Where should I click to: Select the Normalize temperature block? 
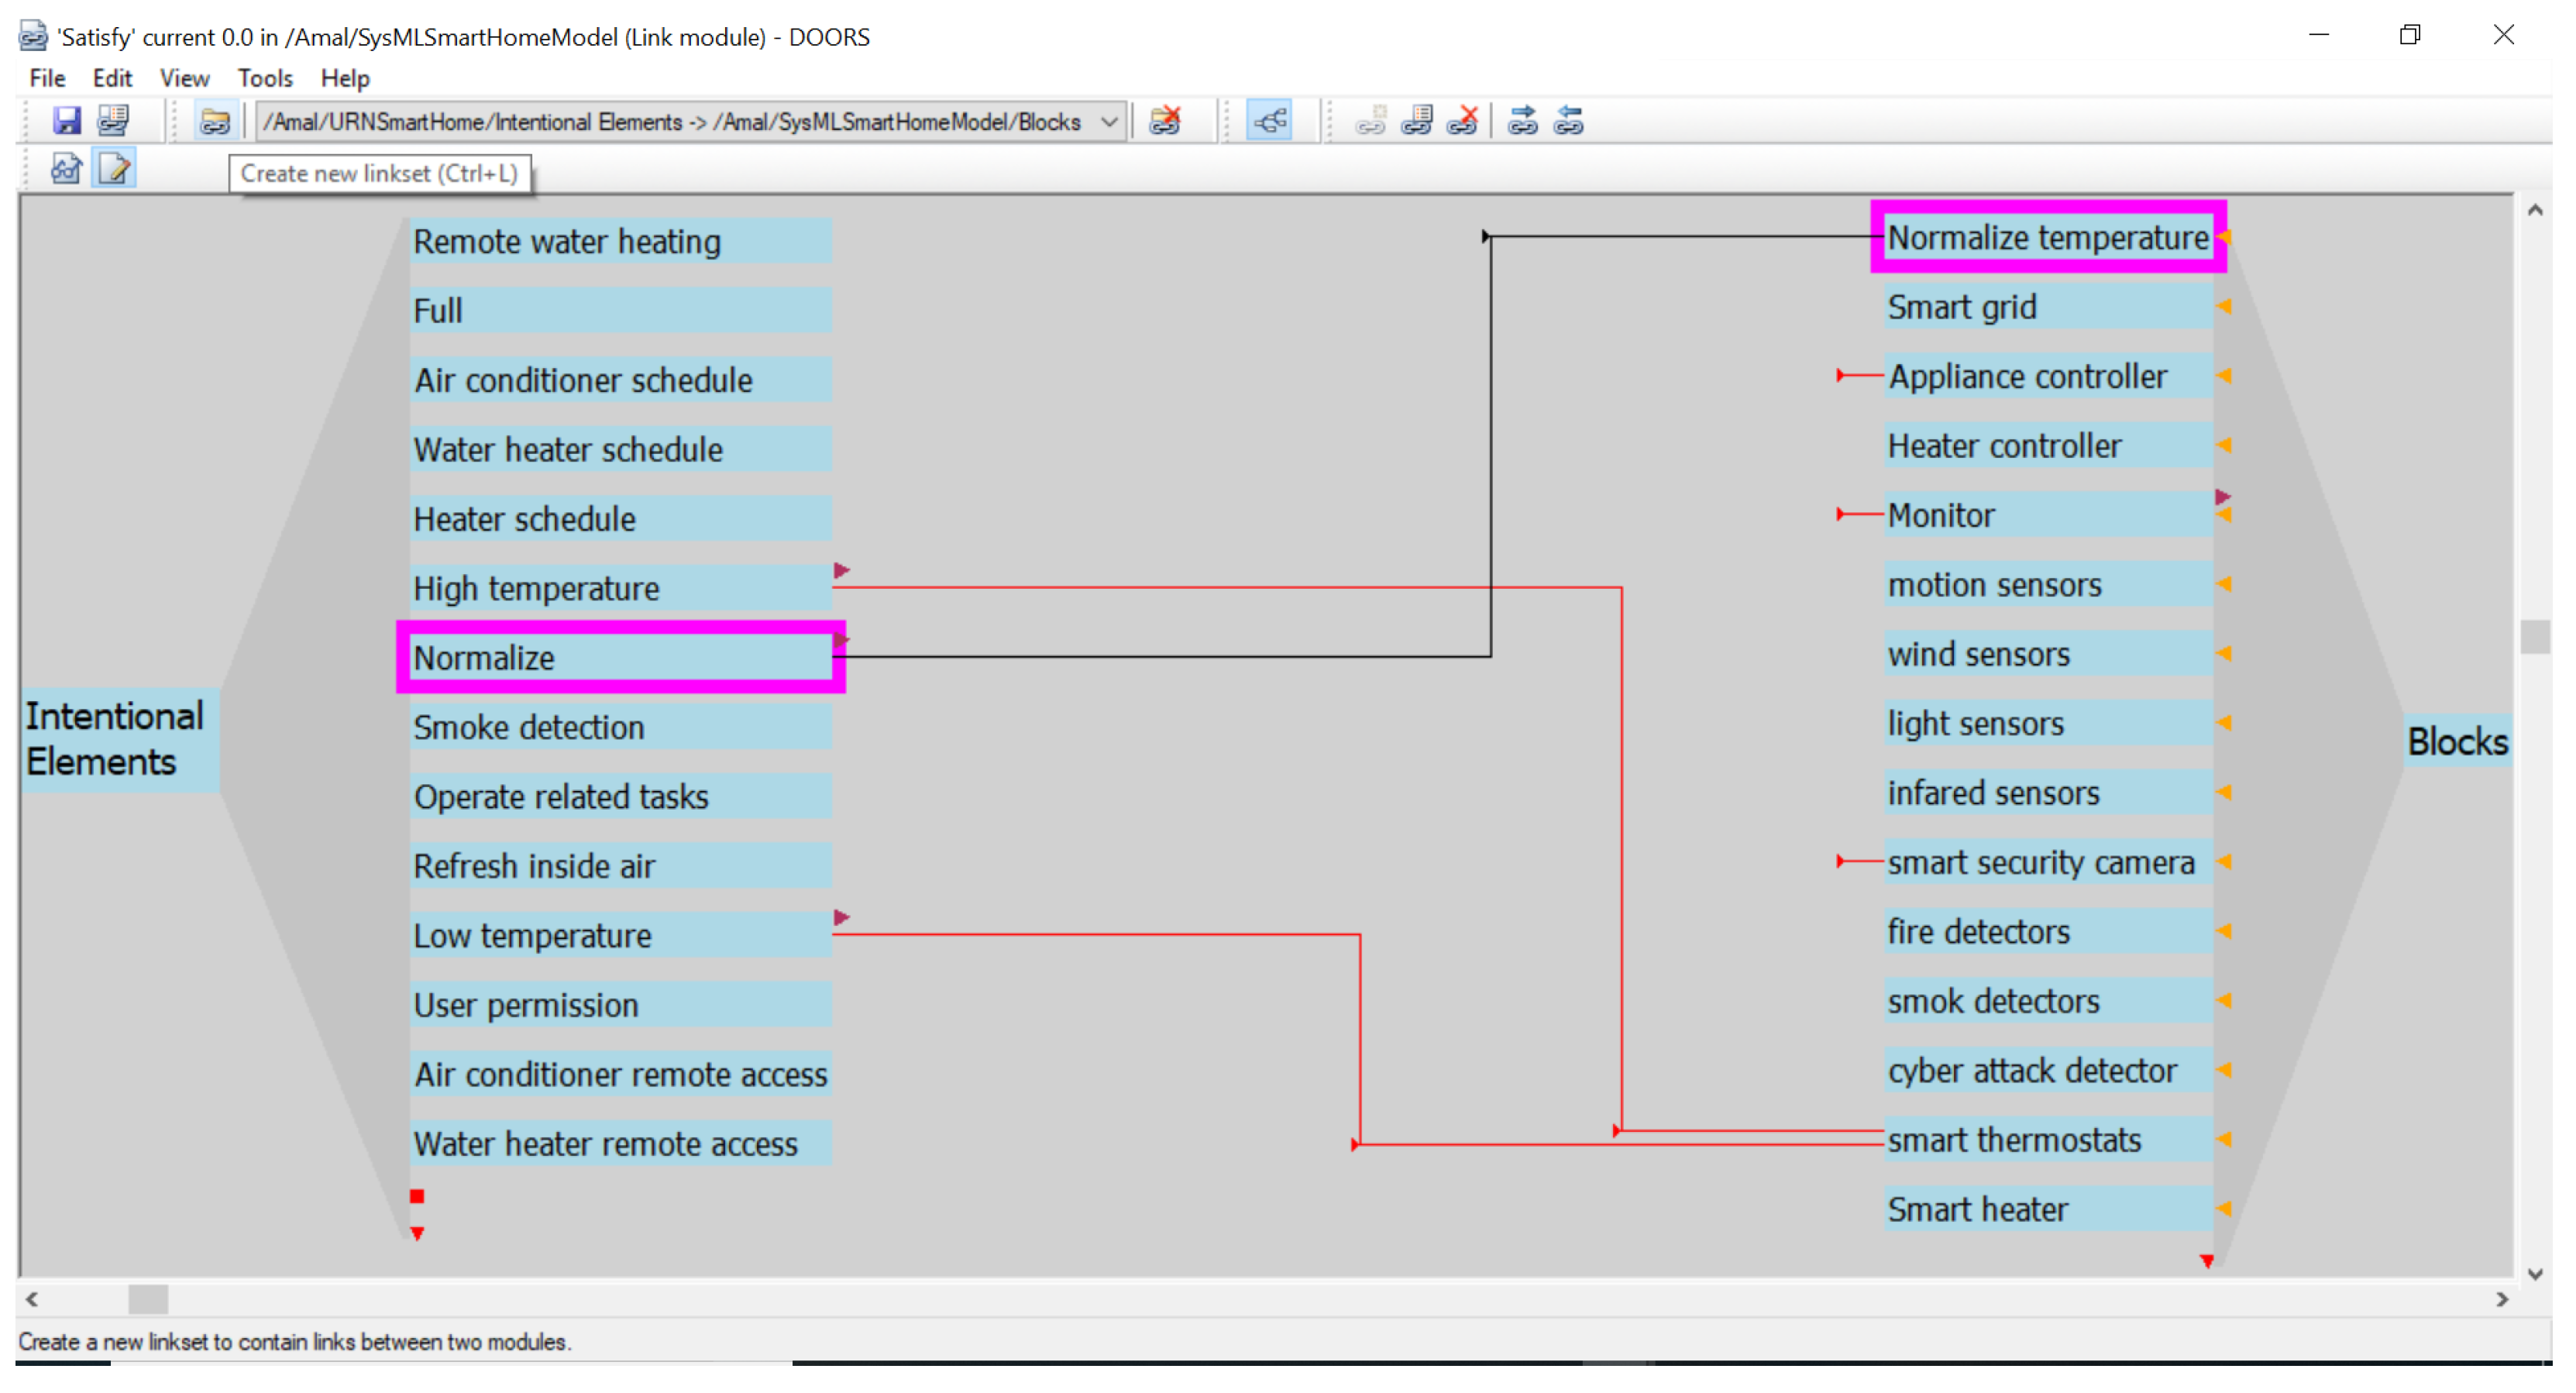(2047, 238)
